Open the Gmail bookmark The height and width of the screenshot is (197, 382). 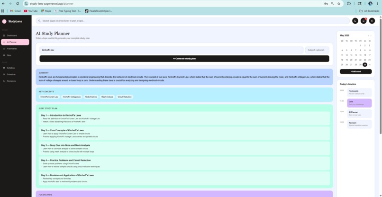pyautogui.click(x=15, y=11)
